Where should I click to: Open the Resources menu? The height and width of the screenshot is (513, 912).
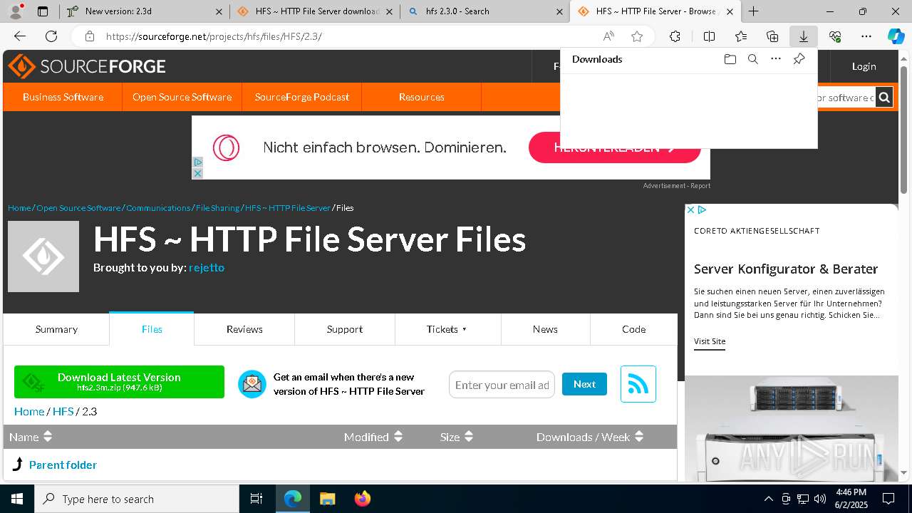click(421, 97)
